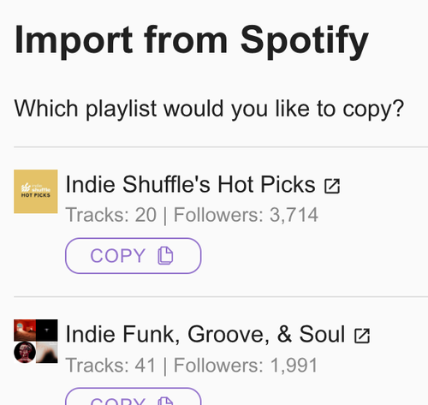Select the circular face image in the Indie Funk cover collage
The width and height of the screenshot is (428, 405).
coord(25,352)
